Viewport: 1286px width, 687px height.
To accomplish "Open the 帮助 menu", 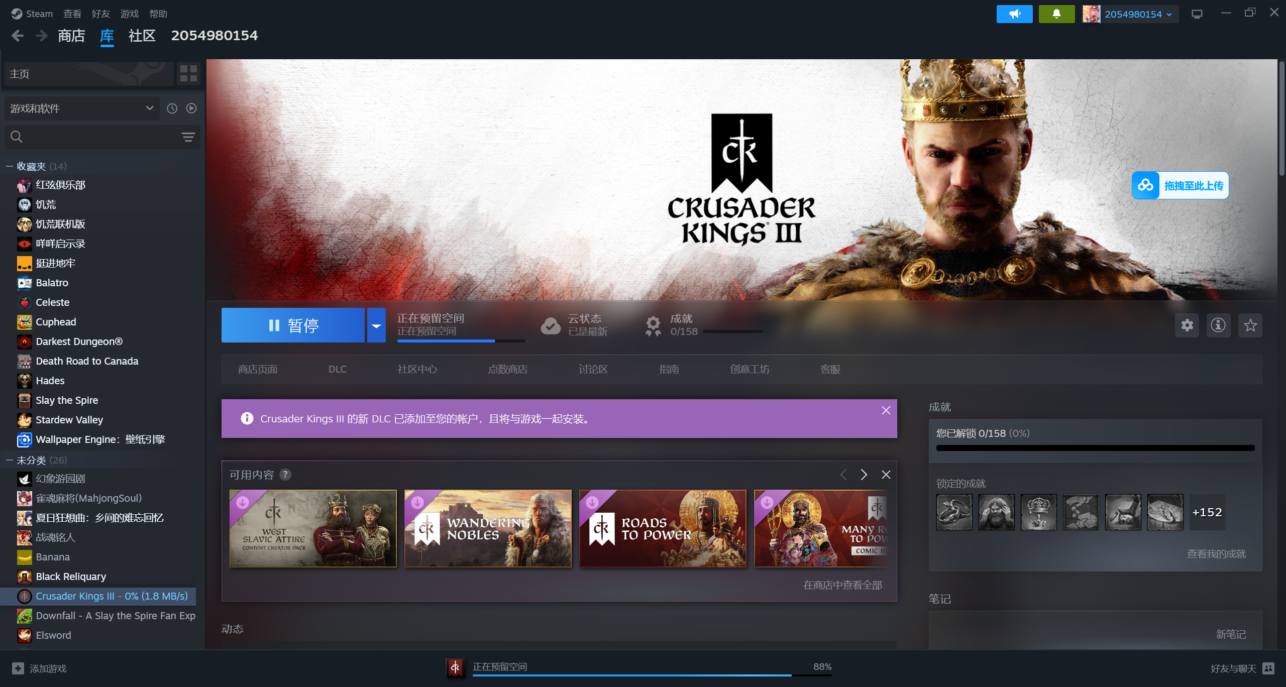I will (x=158, y=14).
